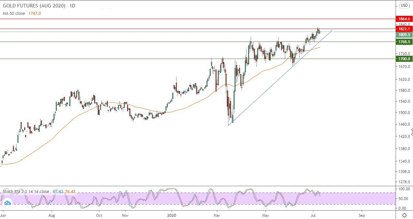This screenshot has width=413, height=219.
Task: Click the 1720.0 price scale tick
Action: pos(404,53)
